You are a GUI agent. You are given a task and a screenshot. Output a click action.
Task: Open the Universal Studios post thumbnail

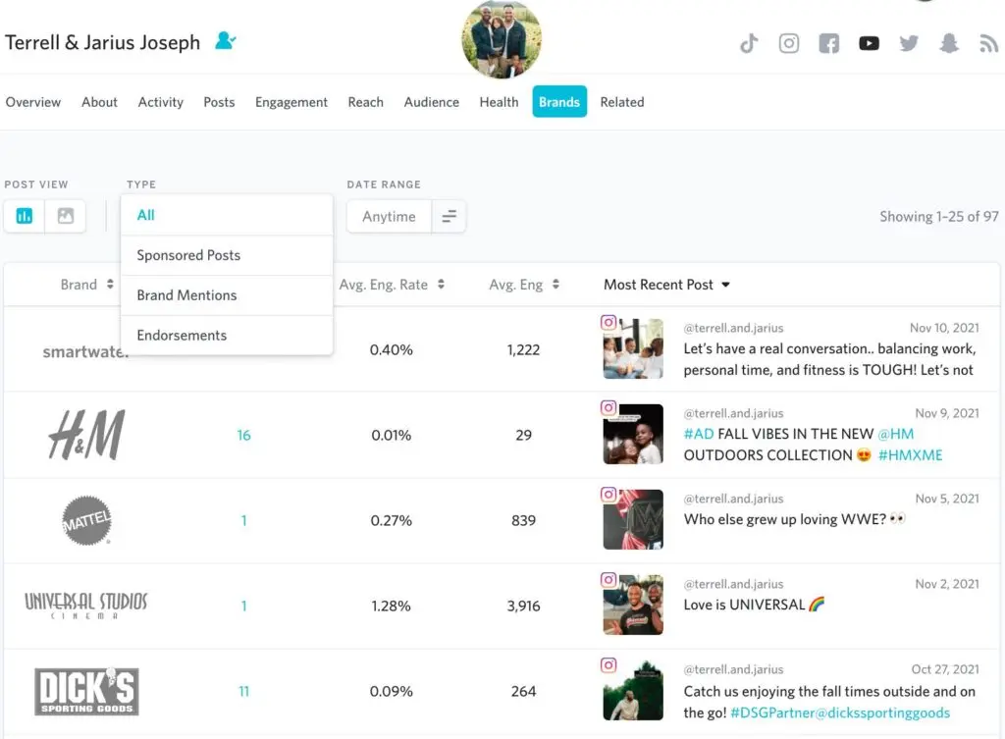pyautogui.click(x=633, y=605)
